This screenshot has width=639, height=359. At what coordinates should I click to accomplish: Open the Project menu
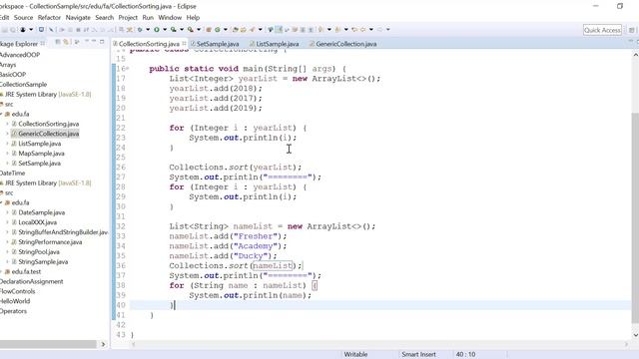(128, 18)
